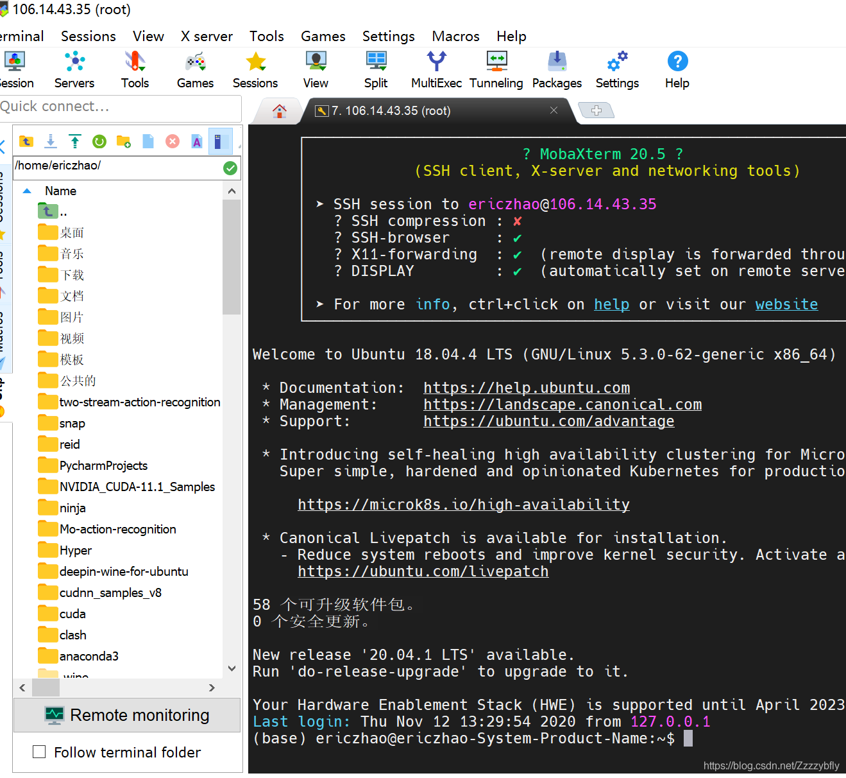The width and height of the screenshot is (846, 778).
Task: Open the Servers toolbar icon
Action: point(74,69)
